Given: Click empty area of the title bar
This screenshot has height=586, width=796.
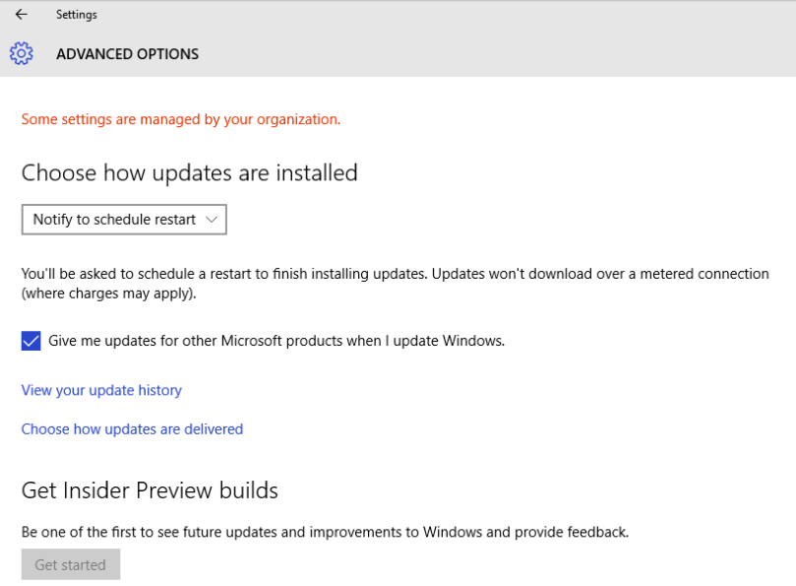Looking at the screenshot, I should tap(443, 15).
